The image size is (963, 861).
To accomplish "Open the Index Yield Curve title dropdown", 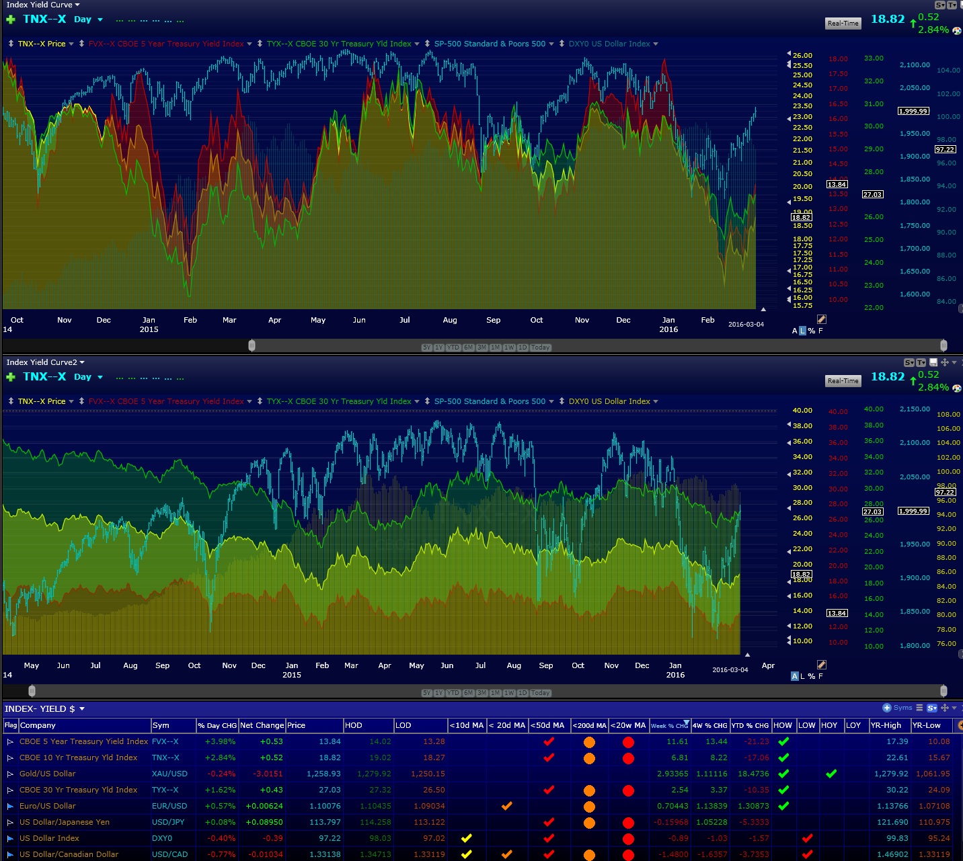I will pyautogui.click(x=77, y=5).
